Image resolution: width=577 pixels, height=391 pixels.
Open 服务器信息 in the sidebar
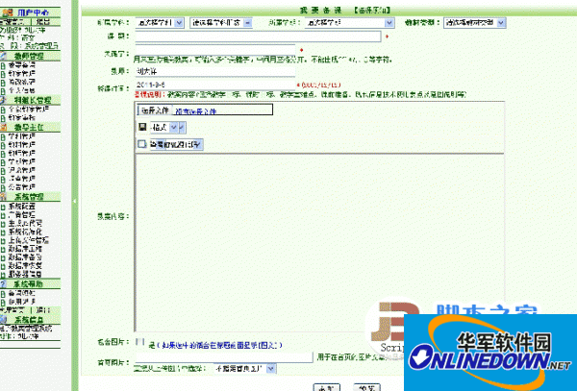25,274
